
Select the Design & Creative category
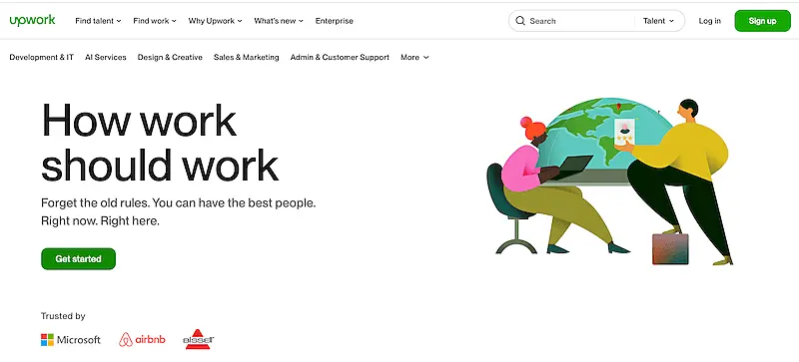tap(170, 58)
